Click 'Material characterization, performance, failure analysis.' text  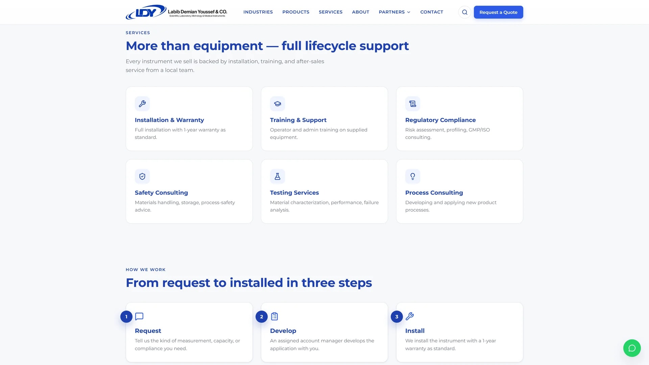pos(324,206)
